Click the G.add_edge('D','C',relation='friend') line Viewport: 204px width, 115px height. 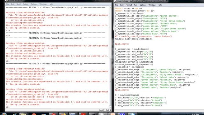[x=138, y=105]
